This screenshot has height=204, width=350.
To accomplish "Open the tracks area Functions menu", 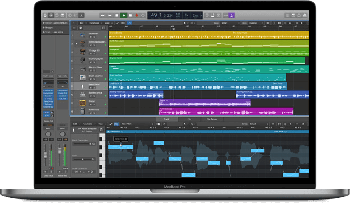I will [95, 23].
